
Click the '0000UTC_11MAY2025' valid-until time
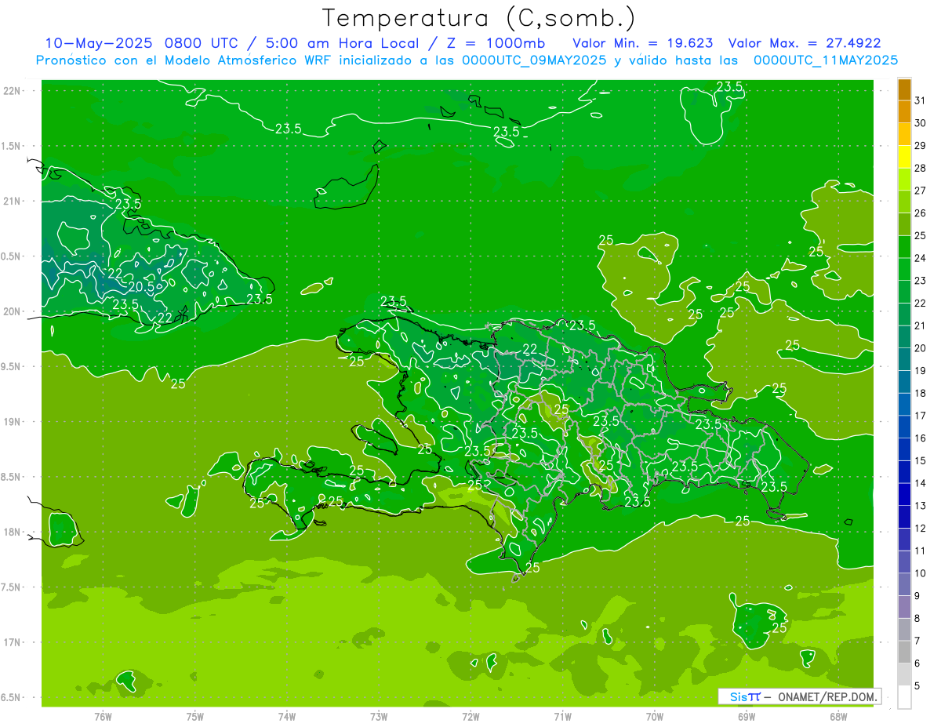click(x=826, y=60)
